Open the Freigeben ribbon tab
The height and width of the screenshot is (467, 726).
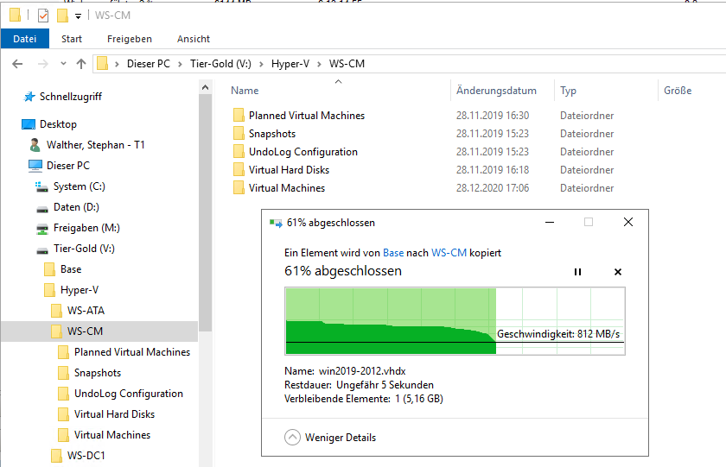tap(130, 39)
